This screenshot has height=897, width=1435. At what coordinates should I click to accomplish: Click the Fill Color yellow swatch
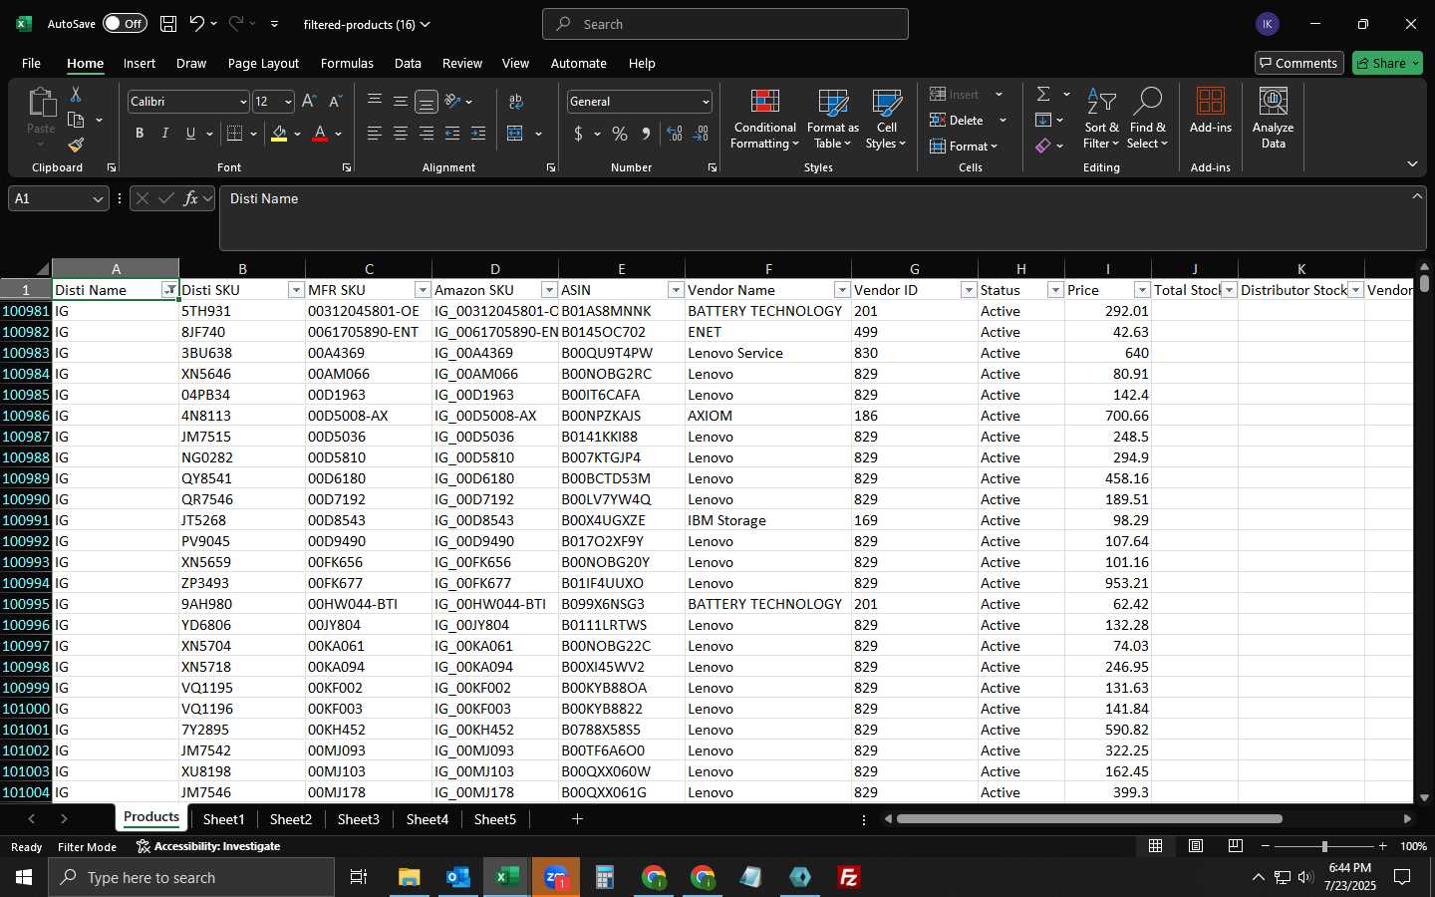(x=279, y=134)
